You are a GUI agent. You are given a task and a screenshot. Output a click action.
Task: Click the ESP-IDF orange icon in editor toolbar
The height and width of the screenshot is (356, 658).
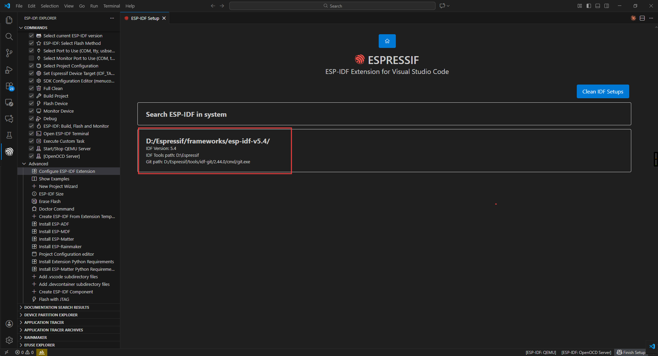[633, 18]
